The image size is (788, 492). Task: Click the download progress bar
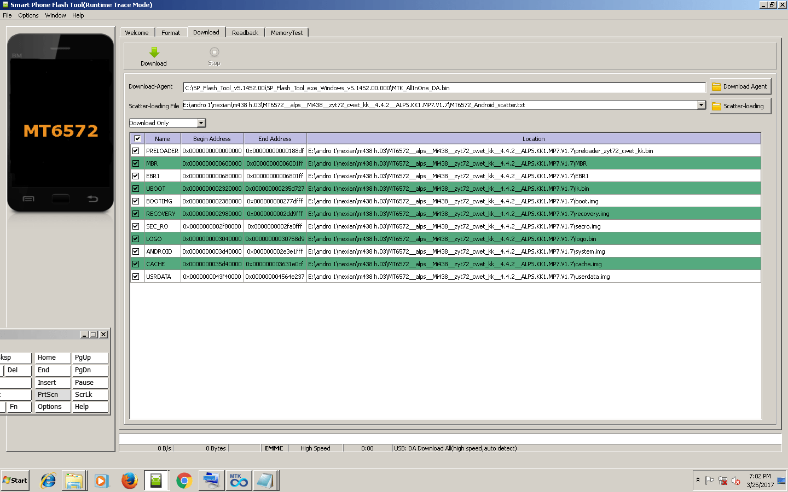point(450,439)
